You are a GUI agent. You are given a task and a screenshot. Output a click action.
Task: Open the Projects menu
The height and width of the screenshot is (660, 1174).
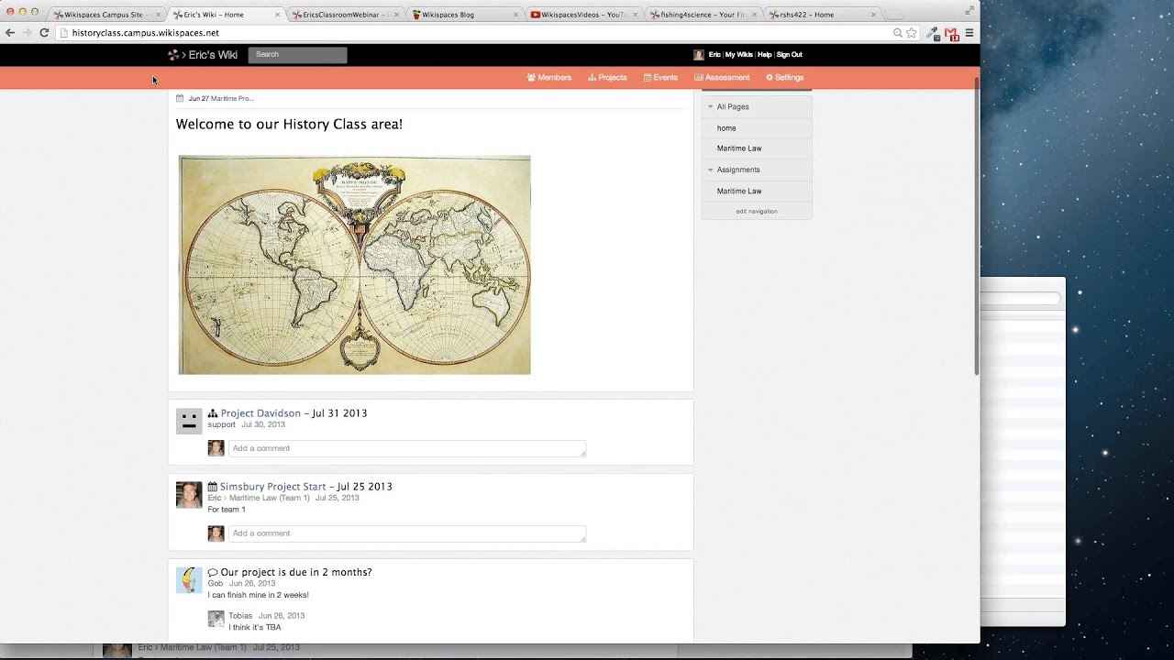point(607,78)
